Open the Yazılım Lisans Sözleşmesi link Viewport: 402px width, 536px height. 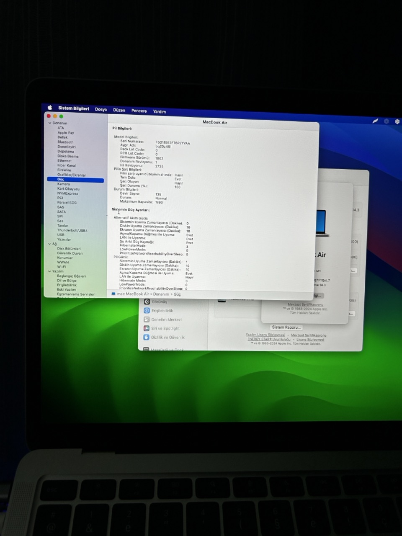coord(265,335)
